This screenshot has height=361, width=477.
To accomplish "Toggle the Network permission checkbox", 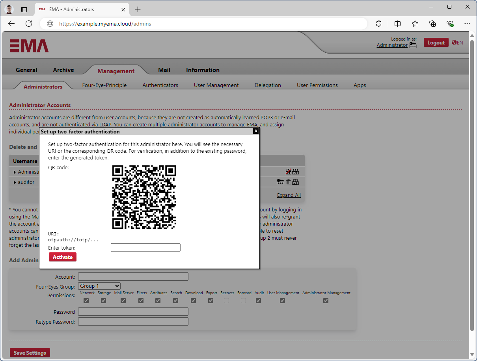I will click(x=86, y=301).
